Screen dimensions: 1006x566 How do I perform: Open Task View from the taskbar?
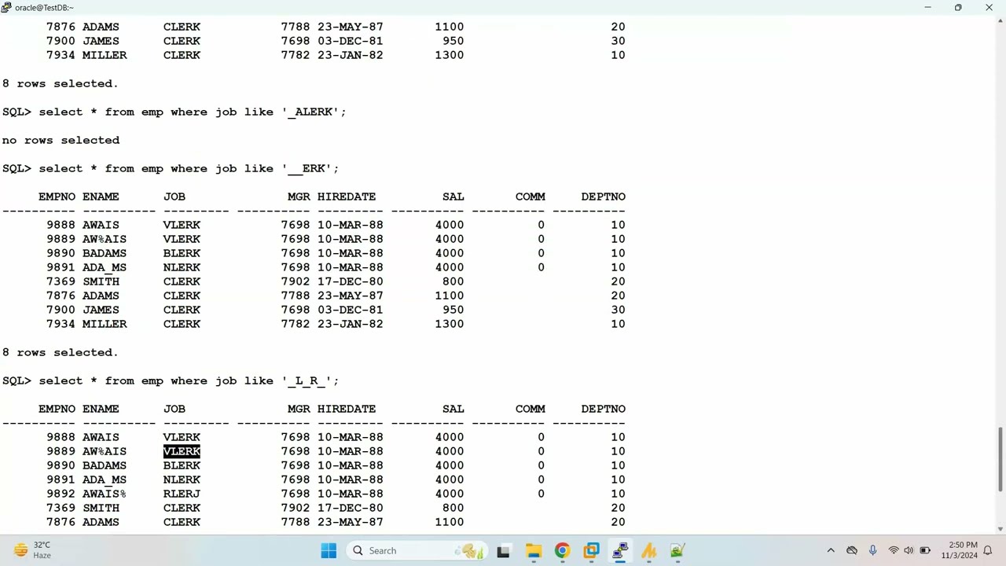pyautogui.click(x=503, y=550)
